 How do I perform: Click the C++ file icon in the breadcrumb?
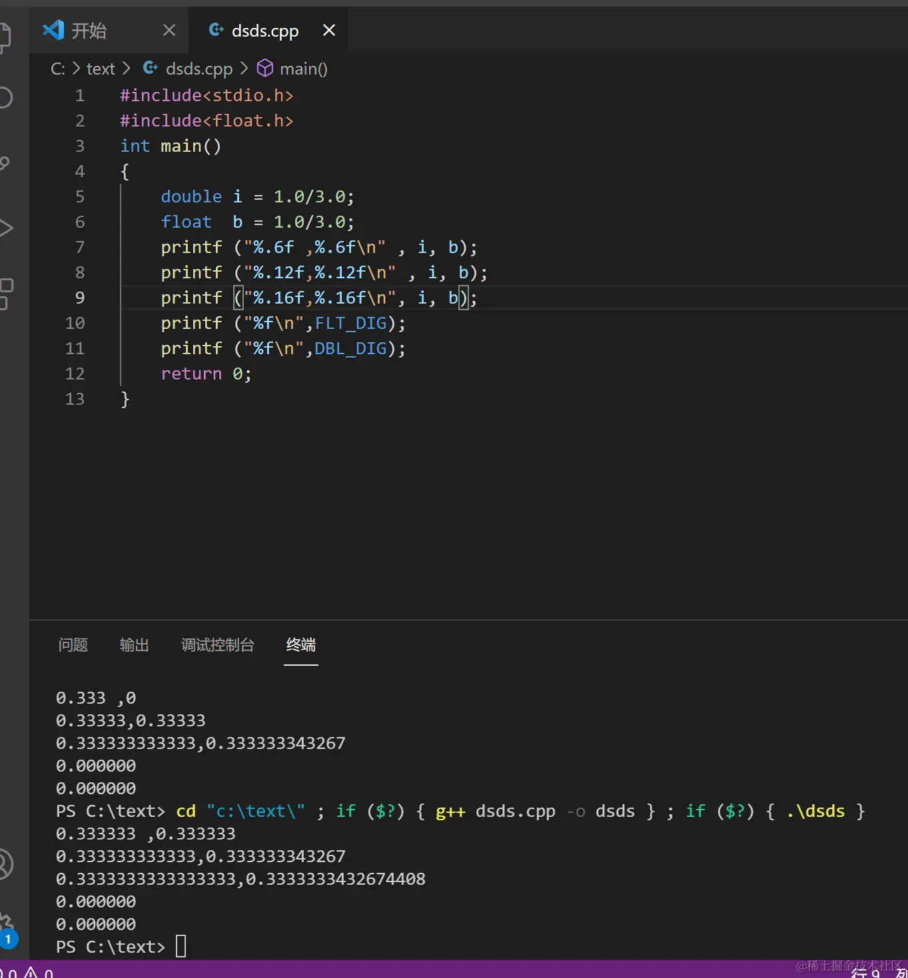151,68
